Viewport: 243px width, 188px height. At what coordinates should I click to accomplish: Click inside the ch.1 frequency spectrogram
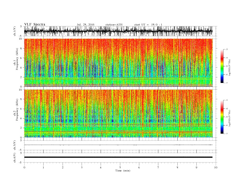tap(118, 63)
